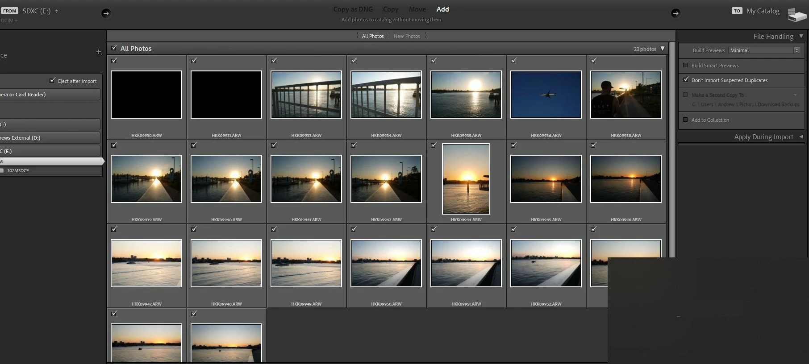The height and width of the screenshot is (364, 809).
Task: Click the plus icon in Source panel
Action: [x=99, y=52]
